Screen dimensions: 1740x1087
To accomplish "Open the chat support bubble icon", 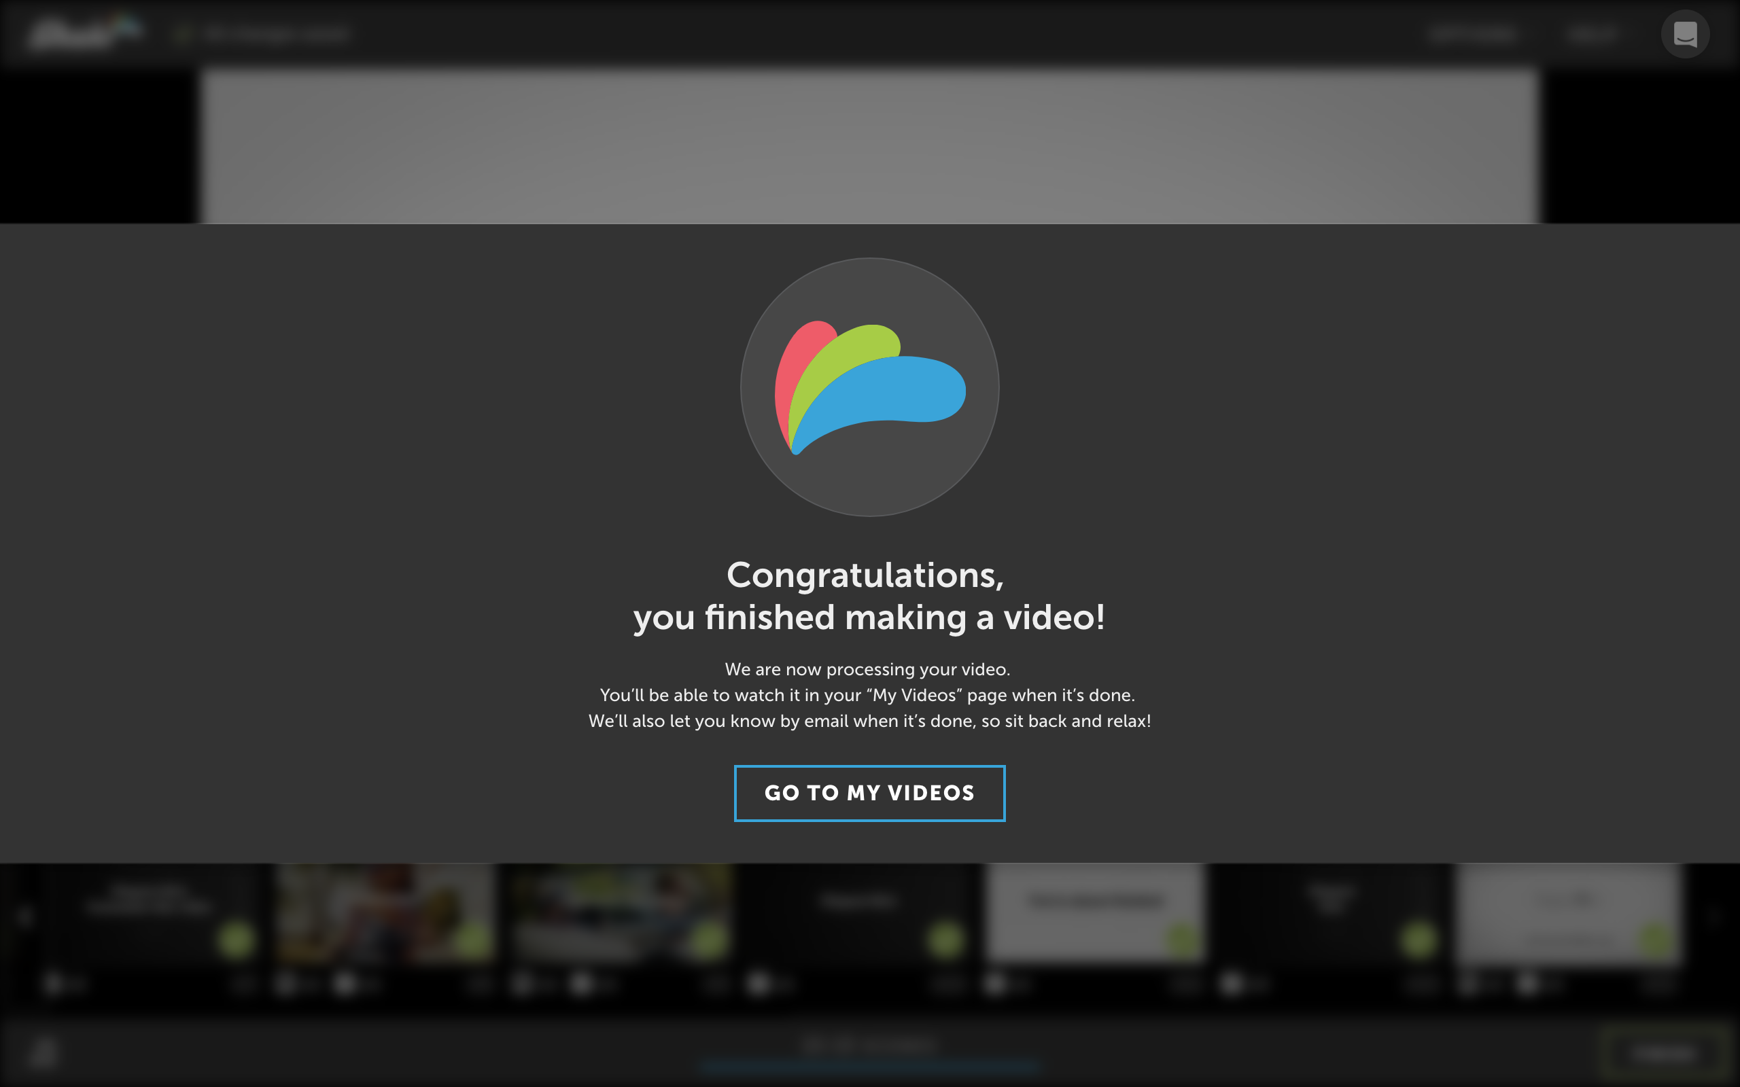I will (1685, 34).
